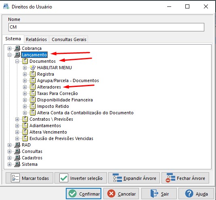Screen dimensions: 216x200
Task: Expand the Alteradores node
Action: [x=25, y=87]
